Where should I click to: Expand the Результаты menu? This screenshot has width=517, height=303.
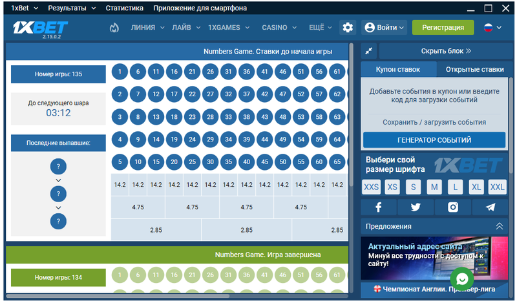(x=72, y=8)
